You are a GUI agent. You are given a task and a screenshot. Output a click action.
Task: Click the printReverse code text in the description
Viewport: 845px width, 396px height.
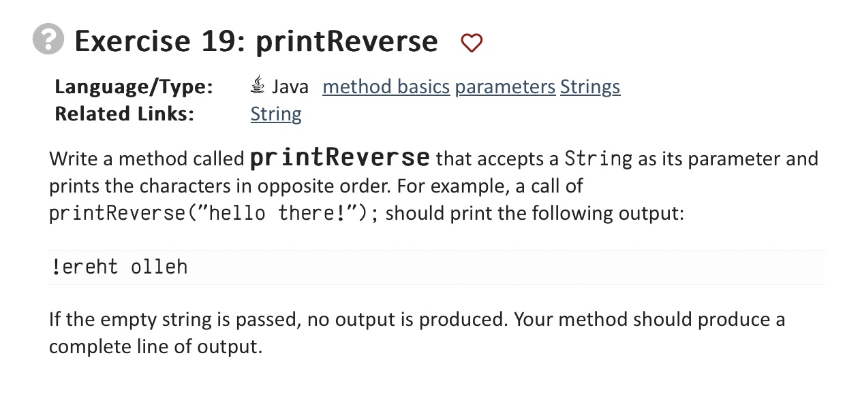(x=339, y=157)
